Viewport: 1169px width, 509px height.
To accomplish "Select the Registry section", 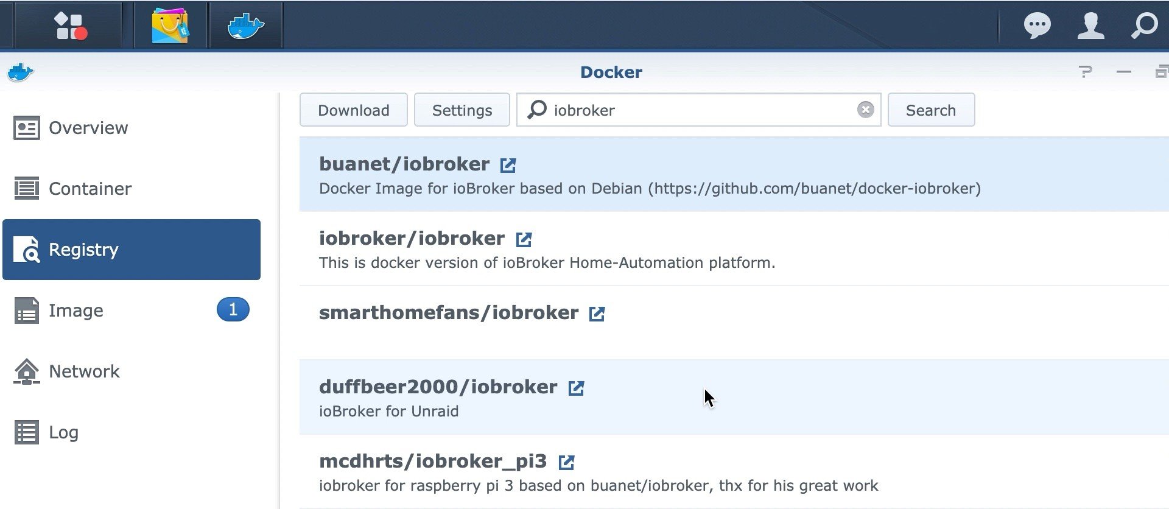I will tap(132, 250).
